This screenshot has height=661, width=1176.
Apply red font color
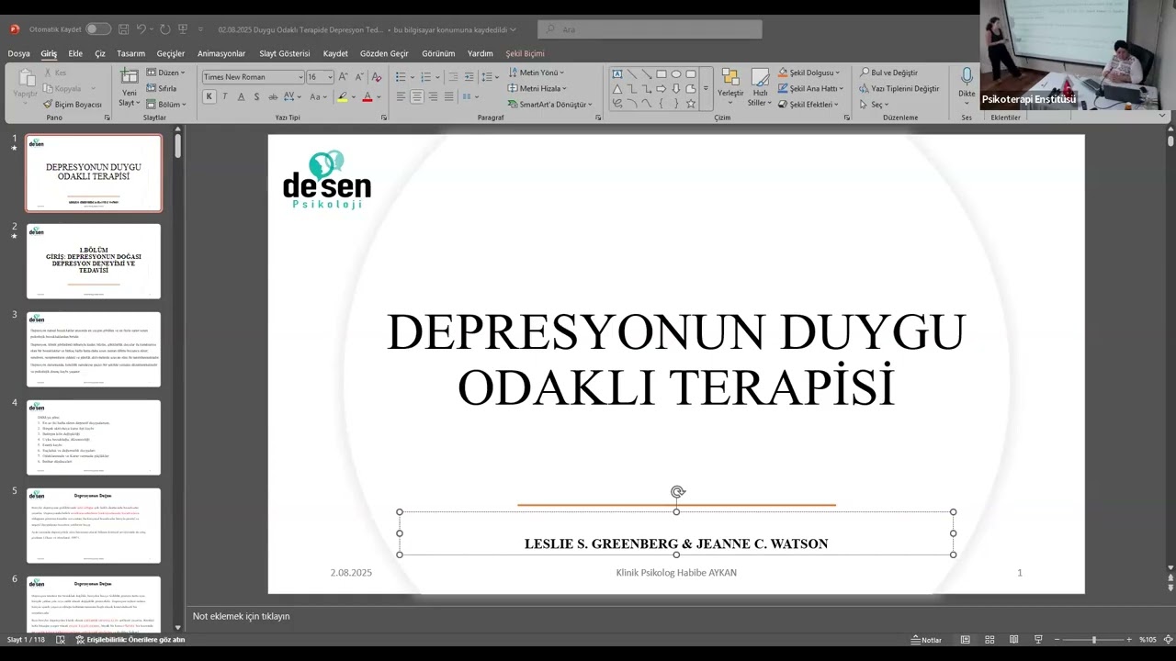coord(367,96)
